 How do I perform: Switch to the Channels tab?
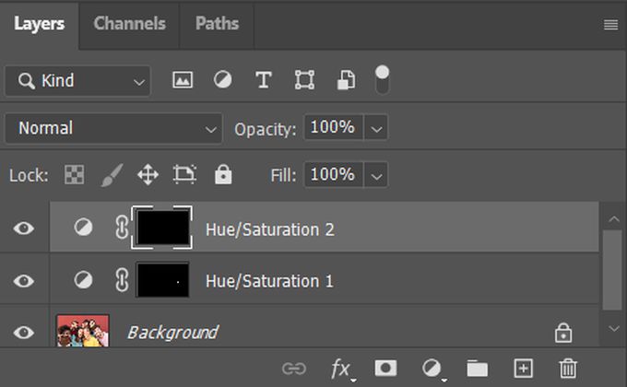(130, 24)
